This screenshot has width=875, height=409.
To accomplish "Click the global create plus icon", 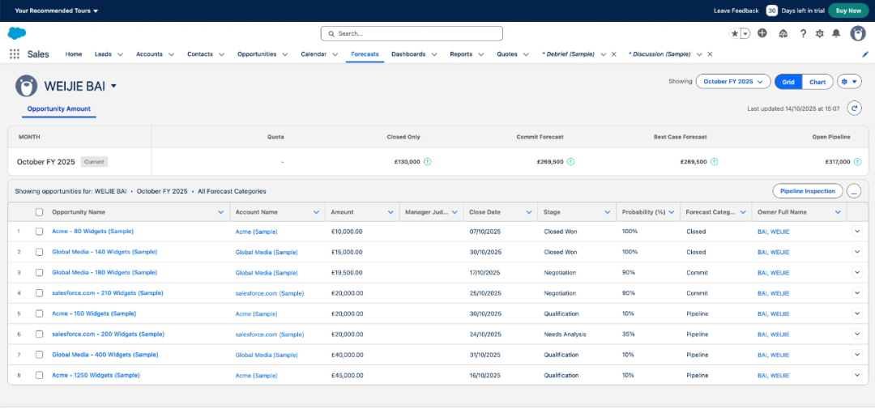I will pos(762,33).
